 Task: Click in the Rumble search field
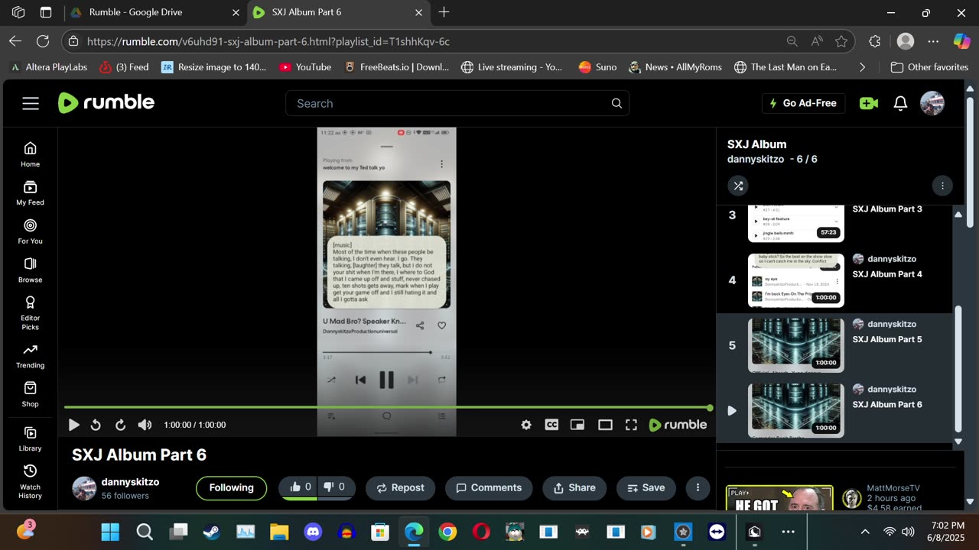click(457, 103)
